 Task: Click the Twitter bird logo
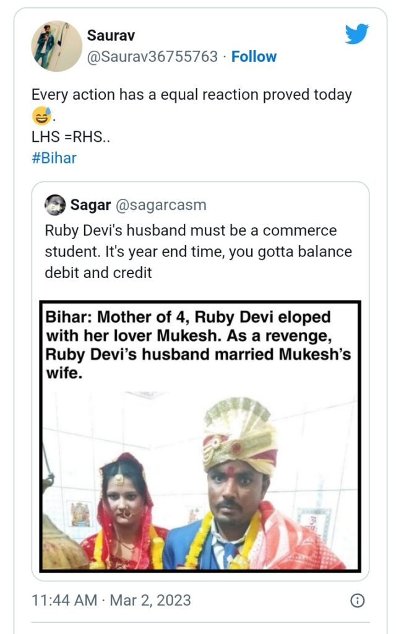(x=357, y=33)
